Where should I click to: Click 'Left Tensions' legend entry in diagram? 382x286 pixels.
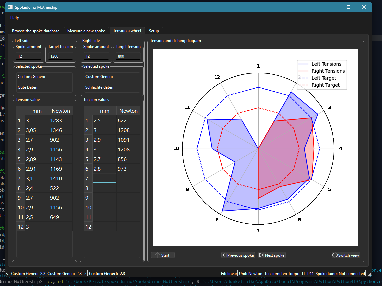[x=322, y=64]
